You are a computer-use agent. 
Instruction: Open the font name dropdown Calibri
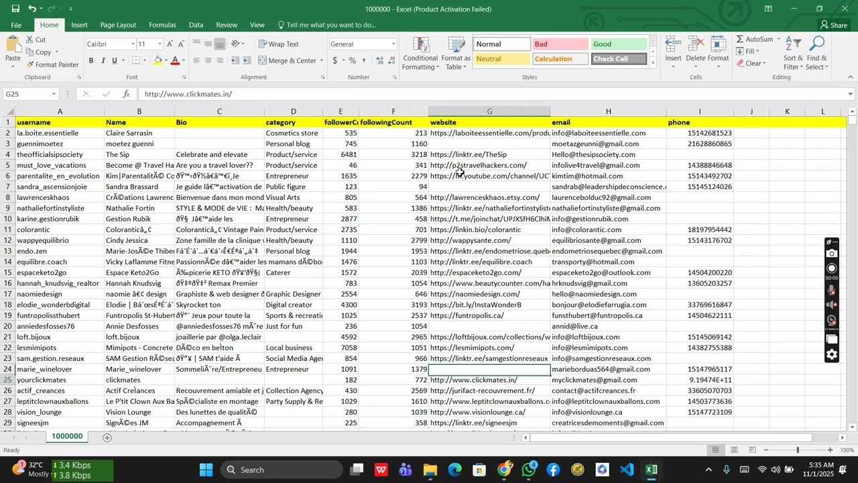[132, 44]
